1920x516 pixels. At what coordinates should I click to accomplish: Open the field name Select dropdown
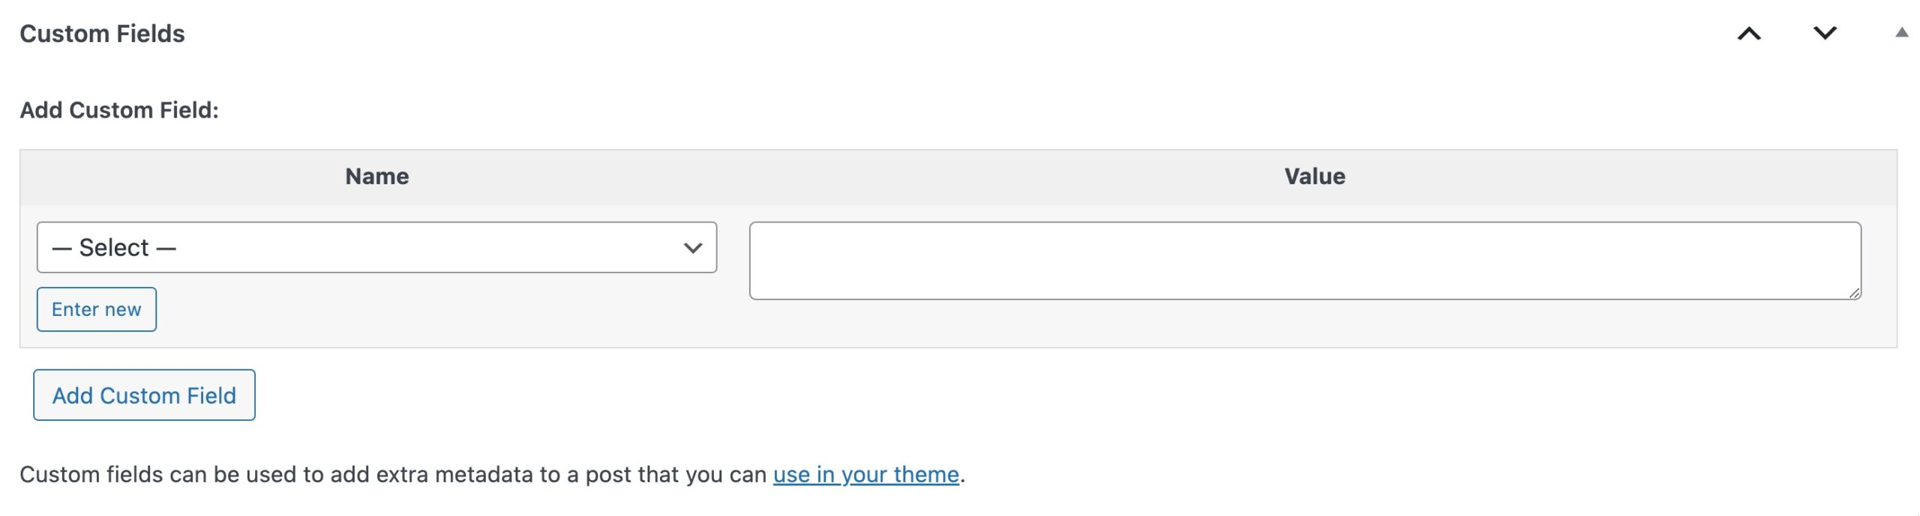tap(376, 247)
